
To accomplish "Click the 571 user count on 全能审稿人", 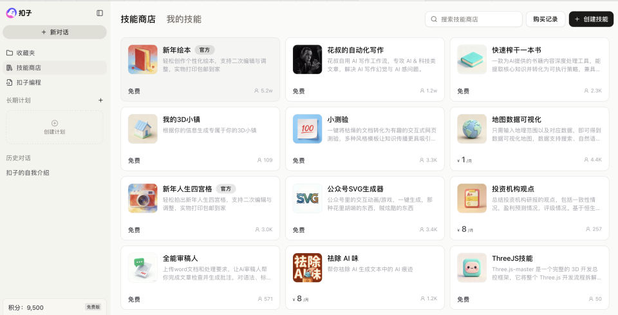I will (x=265, y=299).
